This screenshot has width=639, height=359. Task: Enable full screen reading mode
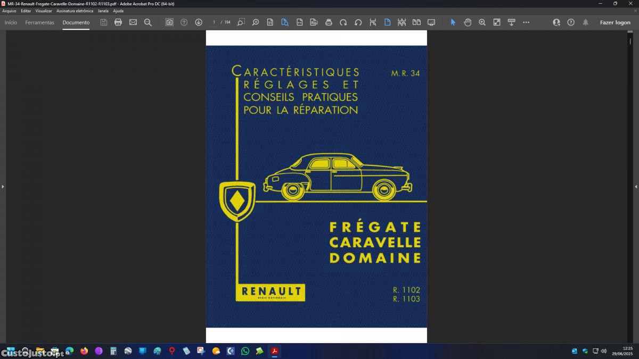(x=431, y=22)
